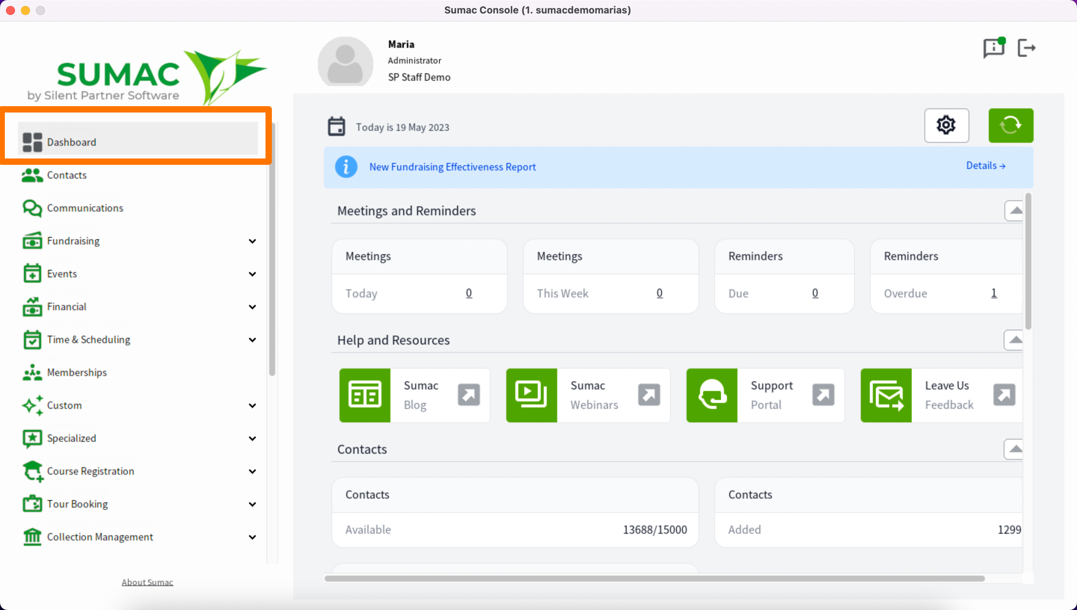Click the About Sumac link
Image resolution: width=1077 pixels, height=610 pixels.
(147, 582)
